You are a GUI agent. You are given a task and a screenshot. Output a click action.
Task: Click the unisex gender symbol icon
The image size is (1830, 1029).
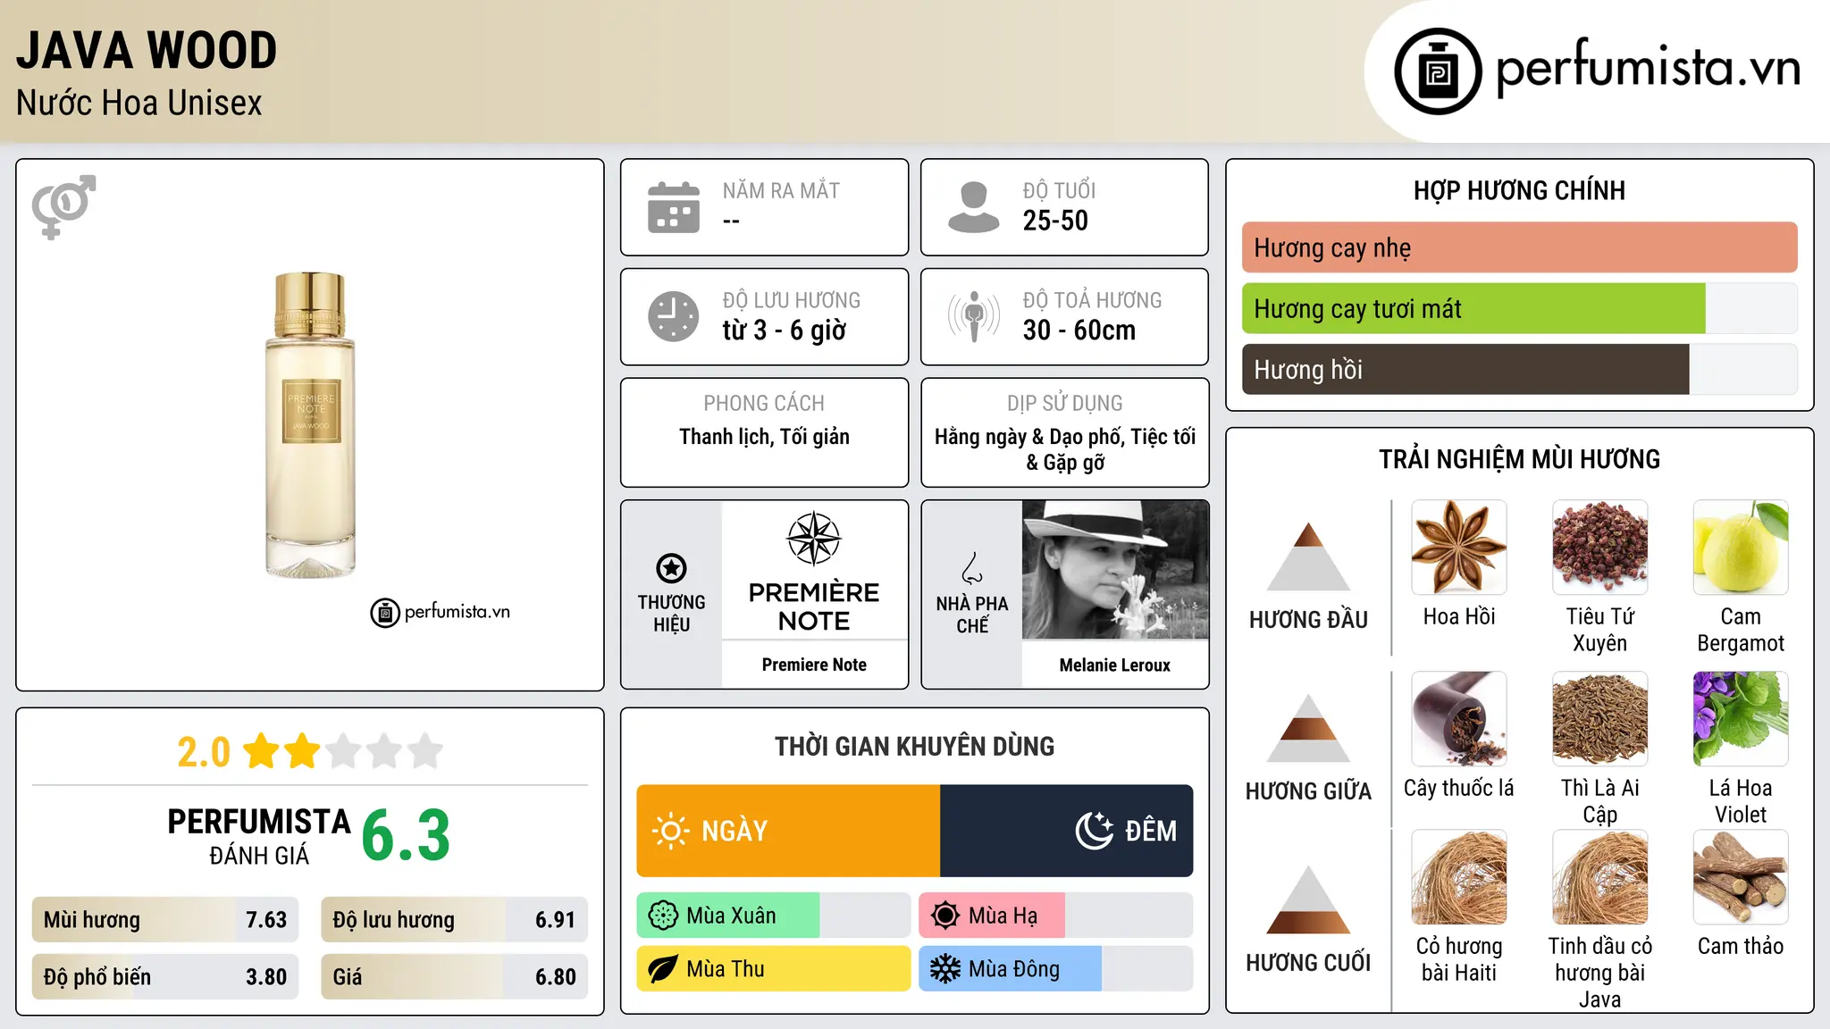click(63, 206)
